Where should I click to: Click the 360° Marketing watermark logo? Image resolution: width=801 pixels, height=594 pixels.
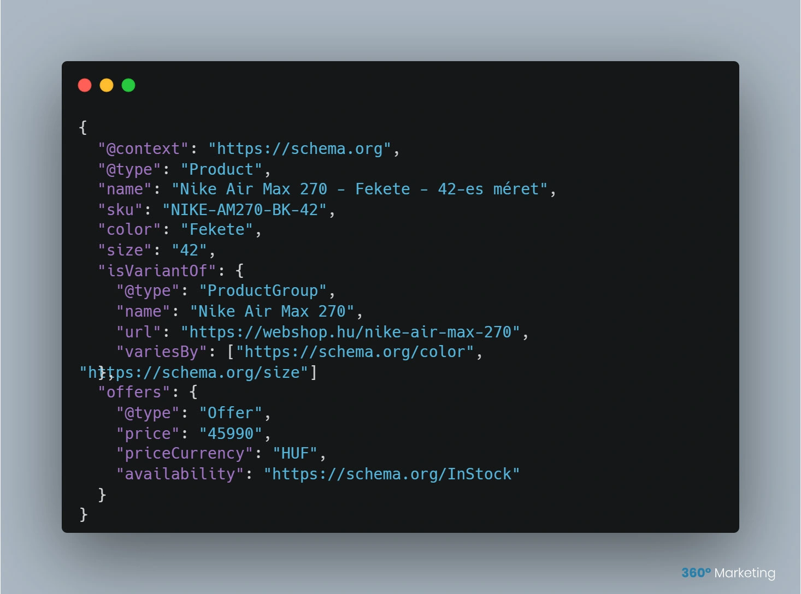728,573
